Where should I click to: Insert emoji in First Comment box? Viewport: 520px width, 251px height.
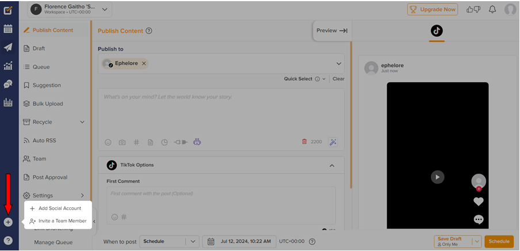point(114,217)
